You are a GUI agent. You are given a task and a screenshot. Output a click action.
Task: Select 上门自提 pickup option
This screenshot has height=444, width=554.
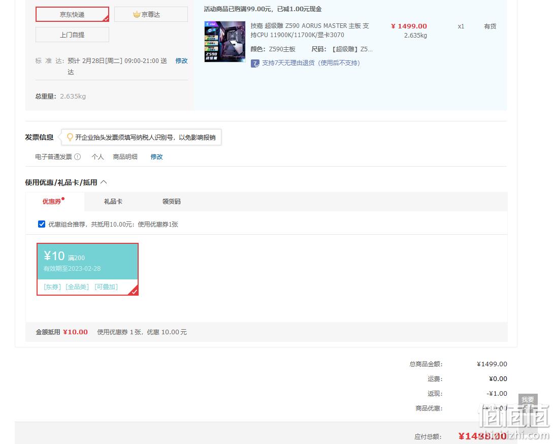[72, 35]
